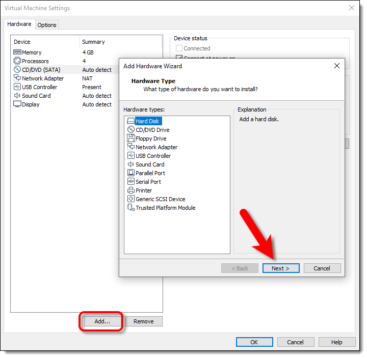Select USB Controller icon in hardware types
This screenshot has height=358, width=367.
coord(131,155)
